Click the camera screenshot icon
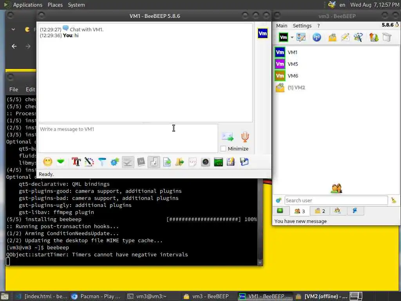Viewport: 401px width, 301px height. (x=205, y=162)
